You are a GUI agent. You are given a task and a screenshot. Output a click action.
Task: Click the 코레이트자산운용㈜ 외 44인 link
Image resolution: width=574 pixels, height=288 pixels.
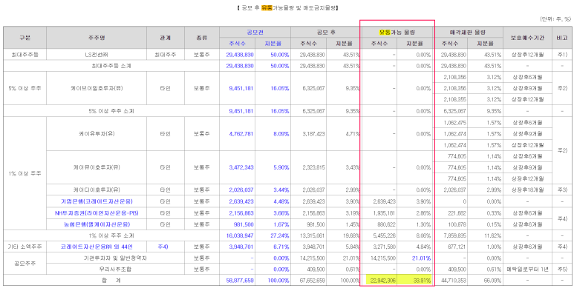click(97, 247)
